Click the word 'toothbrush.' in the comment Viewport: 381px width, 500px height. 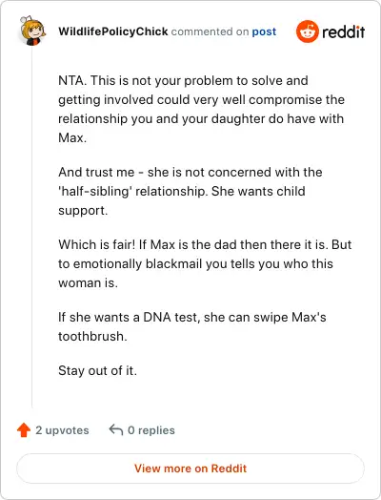(x=92, y=336)
